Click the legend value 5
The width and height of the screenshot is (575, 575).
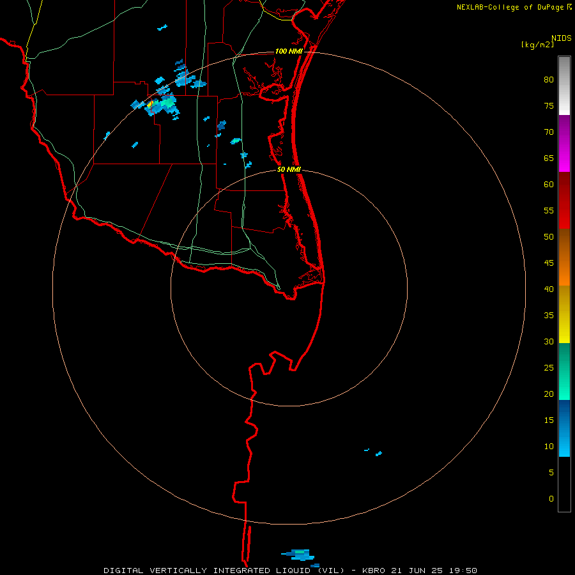(551, 472)
